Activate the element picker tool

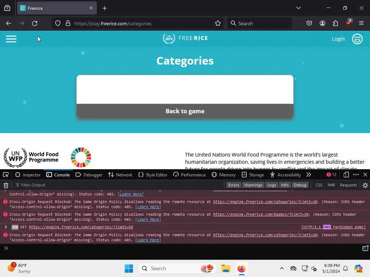tap(6, 175)
